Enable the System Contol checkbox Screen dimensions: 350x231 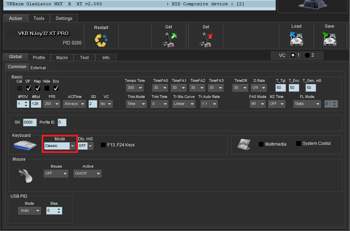tap(299, 143)
